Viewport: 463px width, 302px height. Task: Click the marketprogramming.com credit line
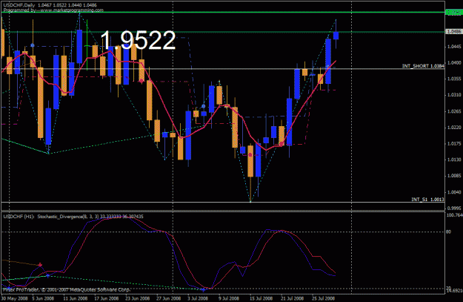(x=53, y=10)
